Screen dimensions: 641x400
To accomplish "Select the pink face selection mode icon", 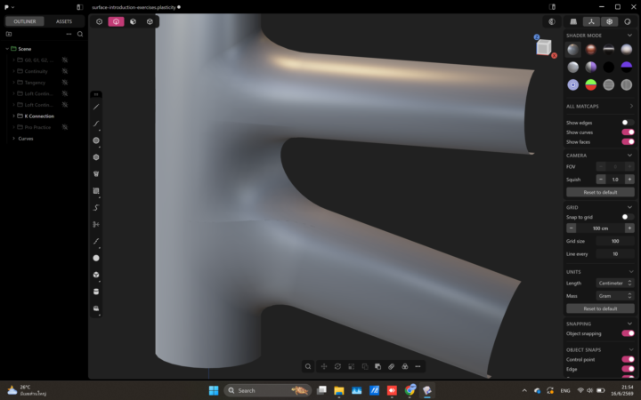I will [116, 21].
